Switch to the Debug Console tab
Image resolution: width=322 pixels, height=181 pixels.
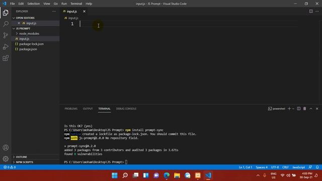126,109
